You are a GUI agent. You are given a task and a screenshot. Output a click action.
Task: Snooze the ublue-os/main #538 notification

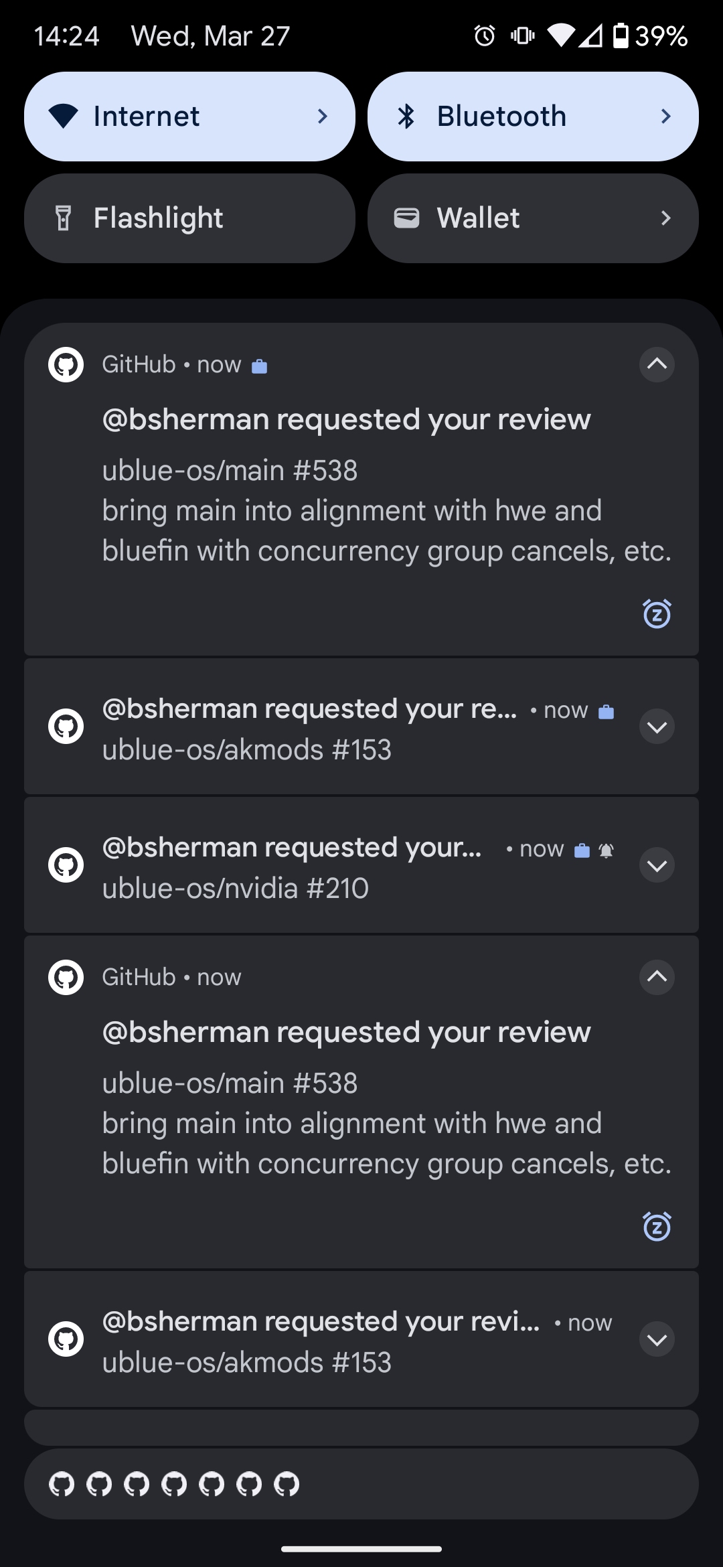[x=657, y=613]
